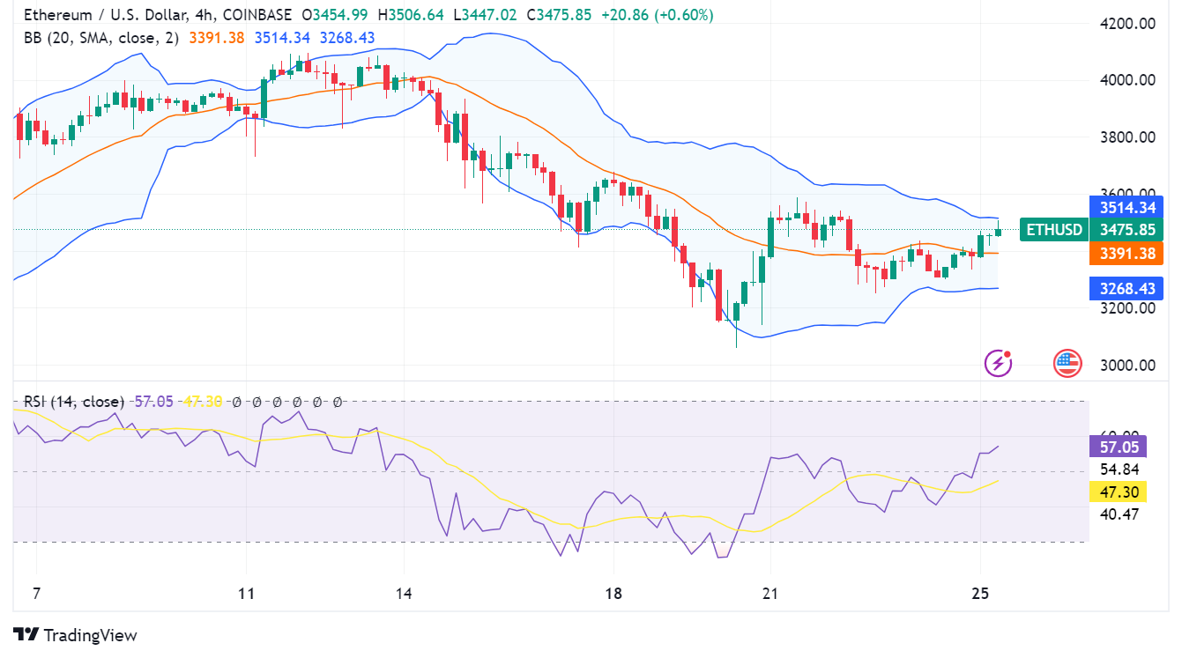Click the US flag icon
The height and width of the screenshot is (658, 1182).
1067,362
